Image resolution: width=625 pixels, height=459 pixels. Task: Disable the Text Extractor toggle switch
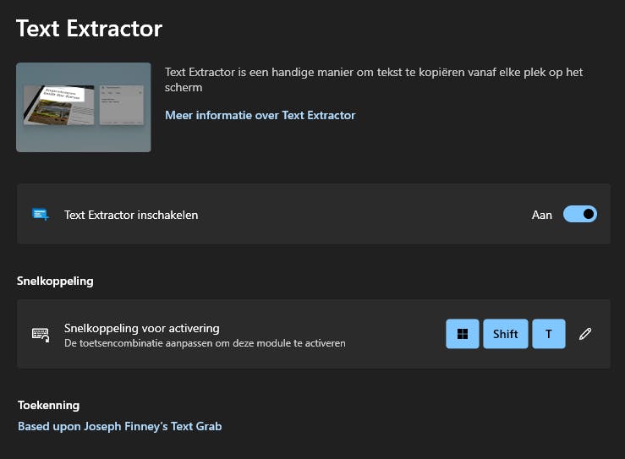point(580,215)
